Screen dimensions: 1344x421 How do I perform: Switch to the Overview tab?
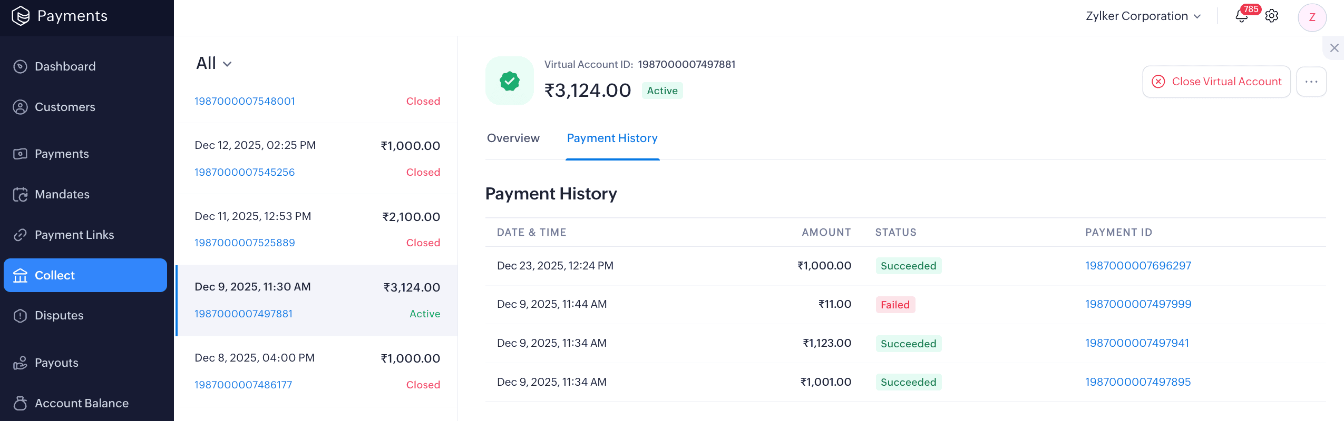(513, 138)
